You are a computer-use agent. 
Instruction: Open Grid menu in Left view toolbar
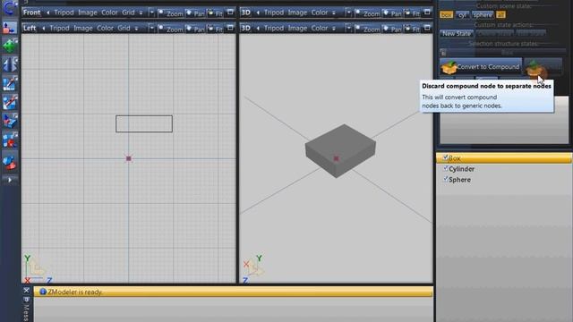[x=124, y=28]
